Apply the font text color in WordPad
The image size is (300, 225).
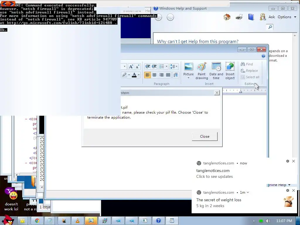[134, 75]
